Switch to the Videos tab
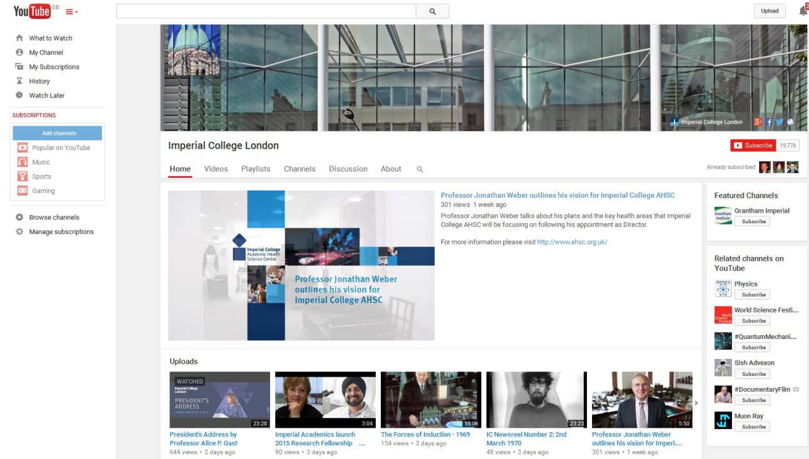 click(x=216, y=169)
